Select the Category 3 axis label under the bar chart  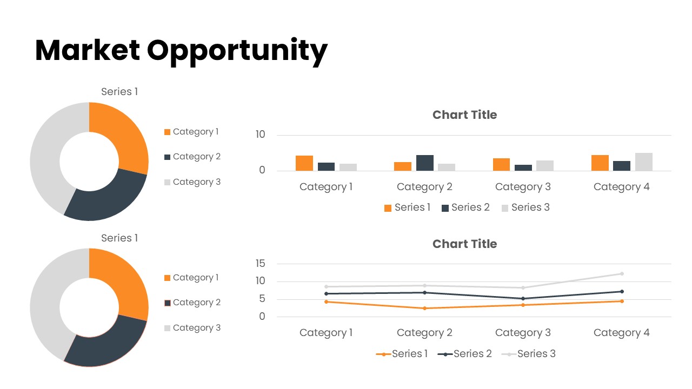coord(523,187)
